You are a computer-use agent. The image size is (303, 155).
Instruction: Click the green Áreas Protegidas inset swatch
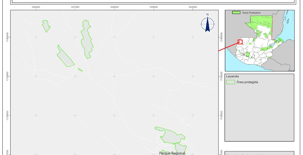[236, 12]
